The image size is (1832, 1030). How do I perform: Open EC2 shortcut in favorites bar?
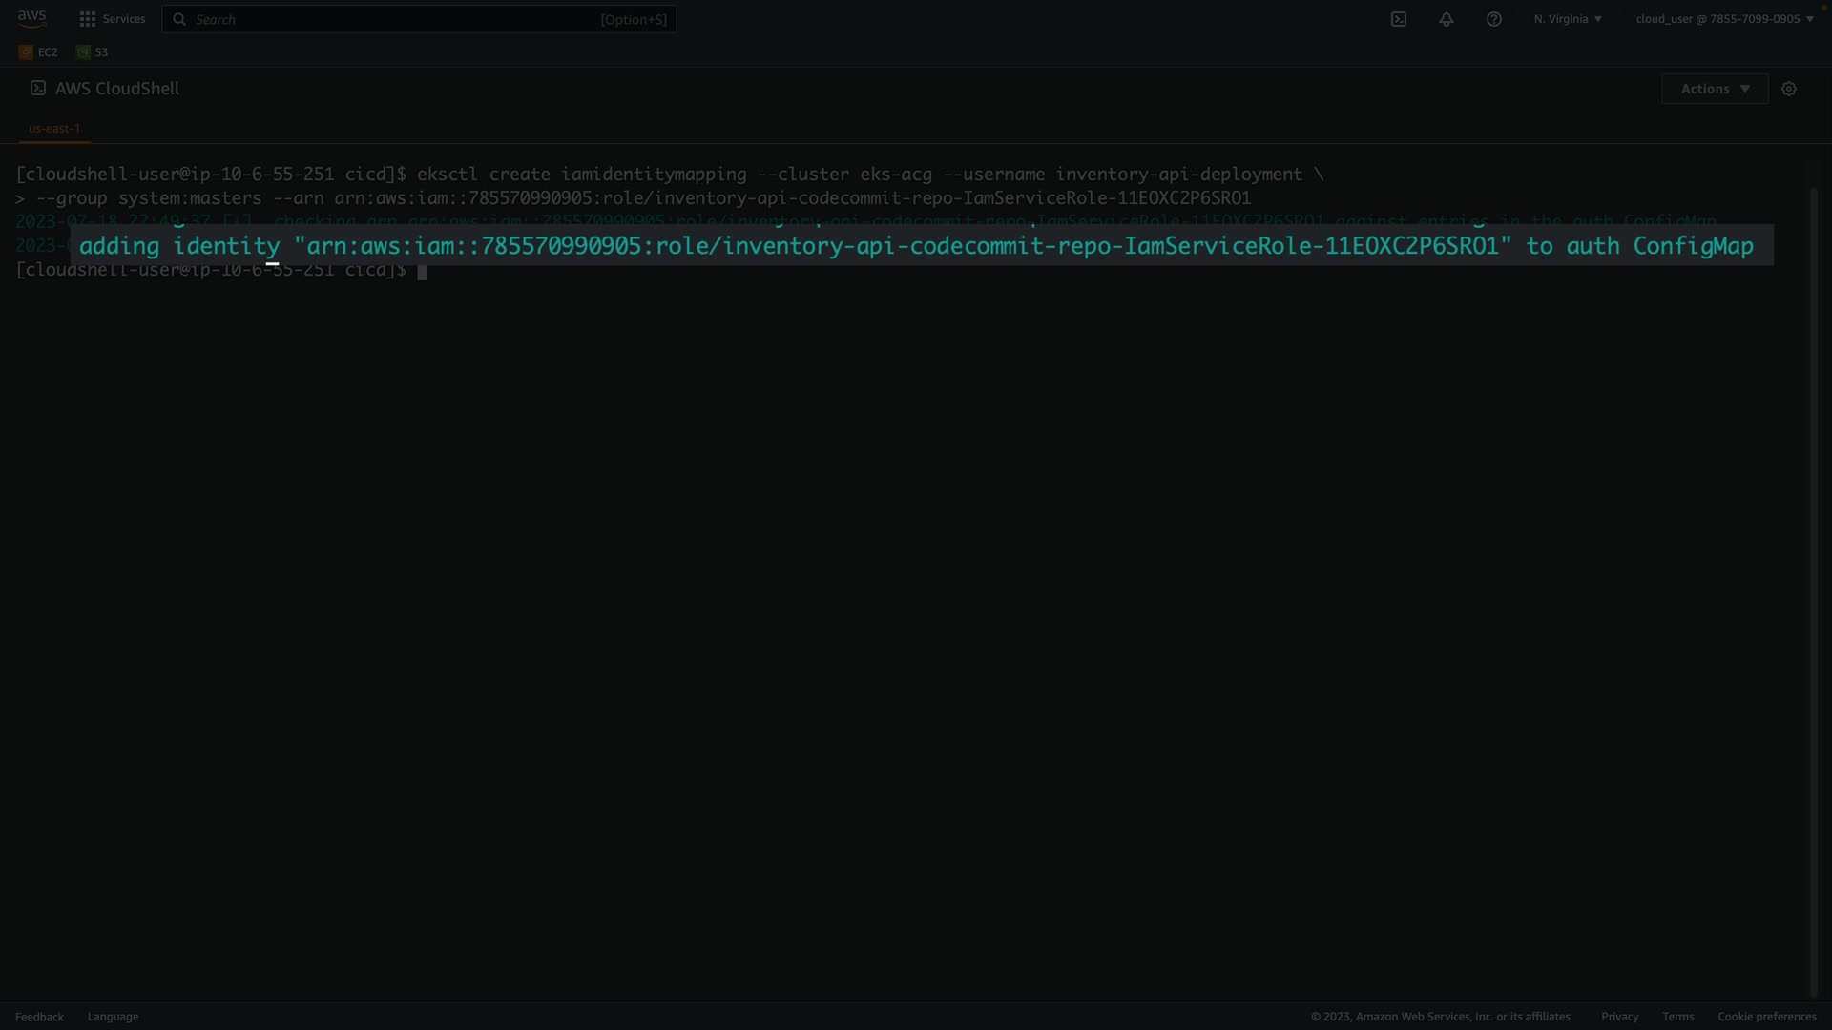tap(38, 52)
